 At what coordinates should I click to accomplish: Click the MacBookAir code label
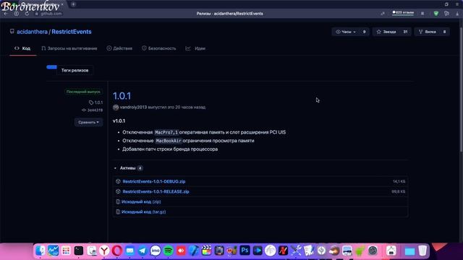(169, 141)
